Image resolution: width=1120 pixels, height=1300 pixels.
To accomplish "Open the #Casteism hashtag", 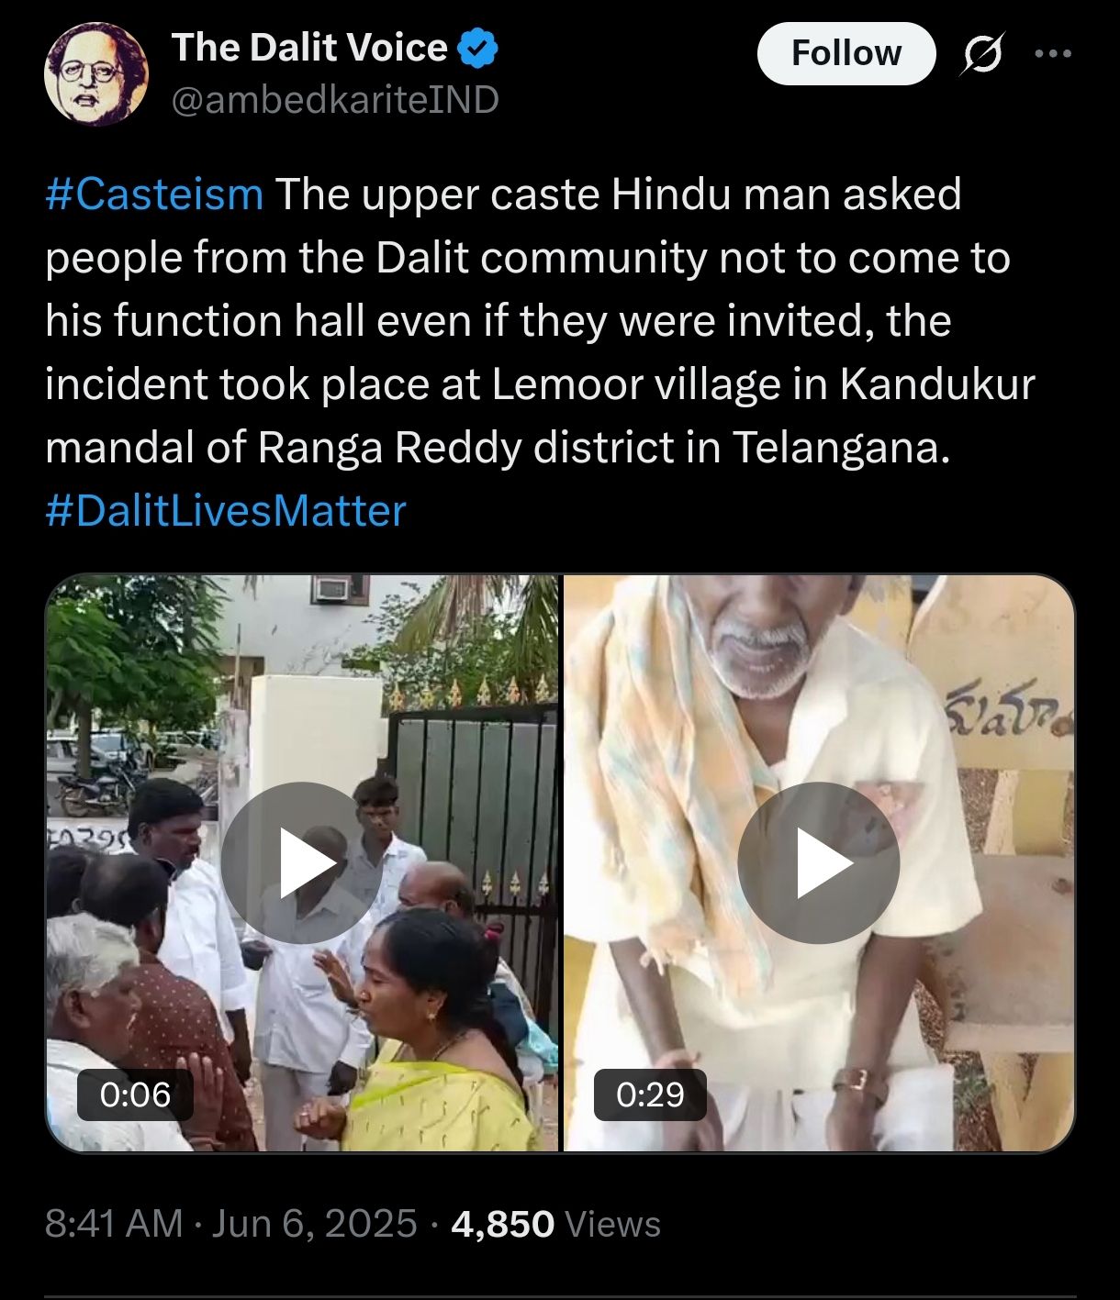I will point(154,194).
